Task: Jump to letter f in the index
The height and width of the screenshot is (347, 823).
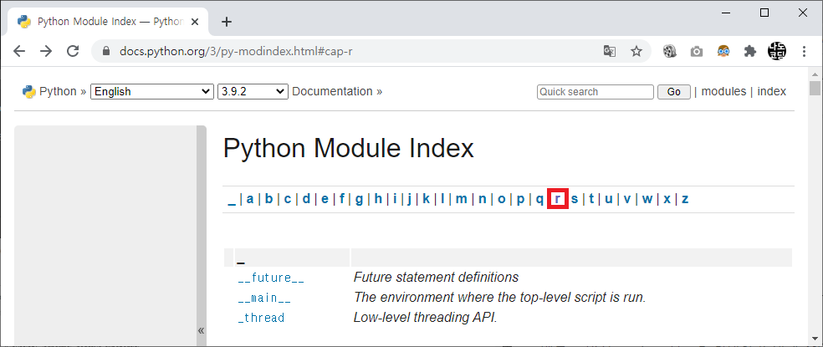Action: 342,199
